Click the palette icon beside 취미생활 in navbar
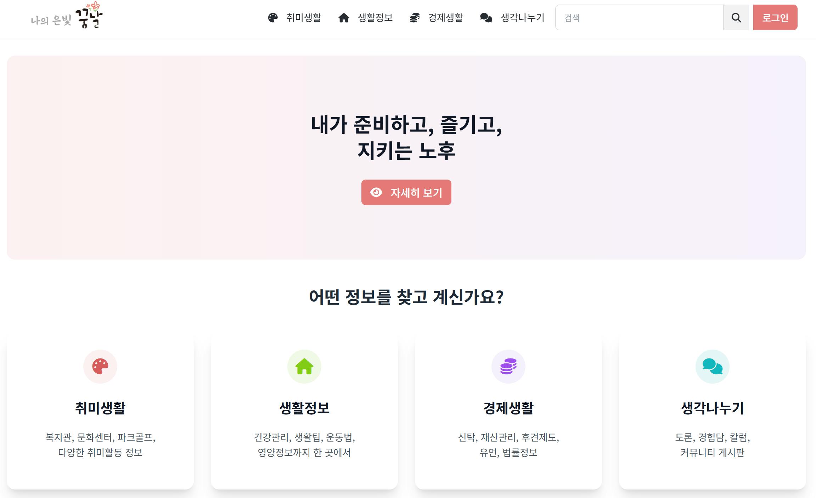816x498 pixels. 273,18
